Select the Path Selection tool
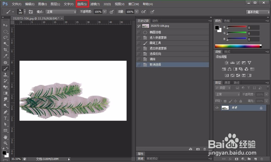This screenshot has width=271, height=162. 5,124
